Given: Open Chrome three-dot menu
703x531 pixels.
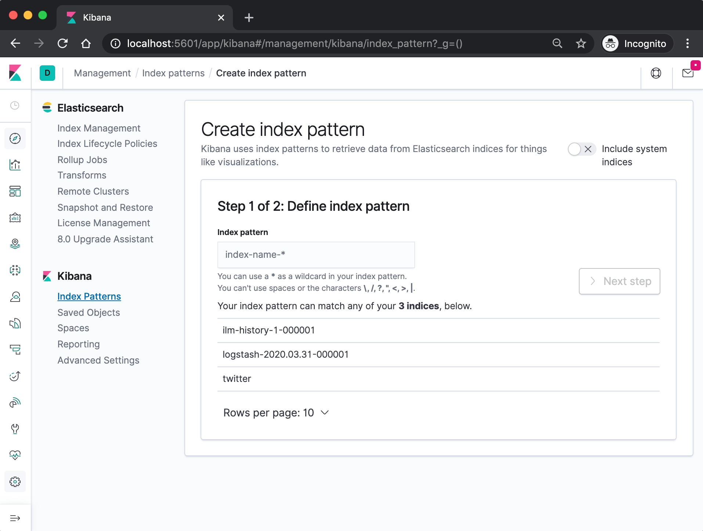Looking at the screenshot, I should click(688, 44).
